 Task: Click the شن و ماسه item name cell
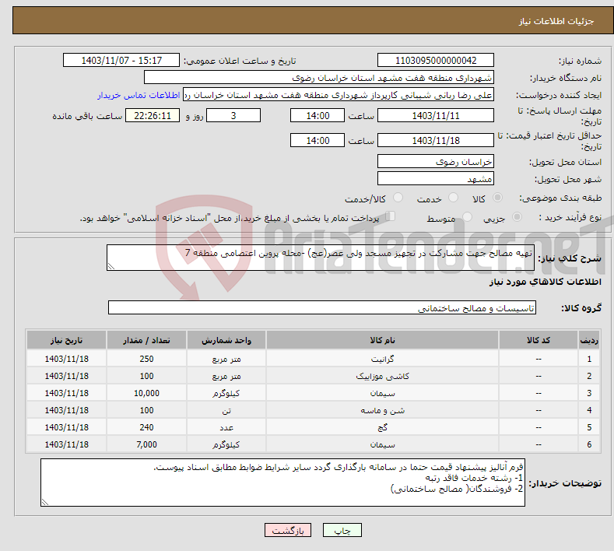(x=382, y=410)
